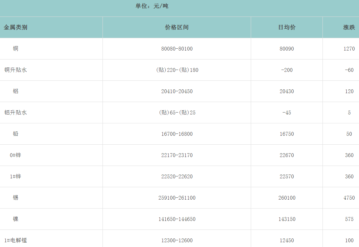
Task: Select the 铅 metal name cell
Action: 16,134
